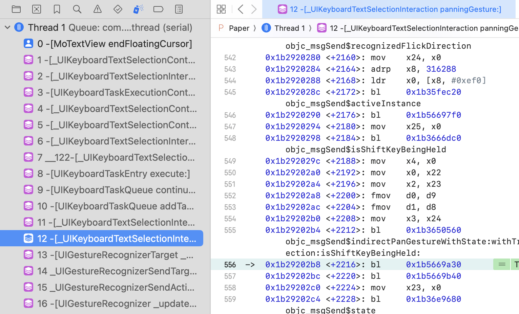Click the editor layout grid icon
Screen dimensions: 519x314
221,9
